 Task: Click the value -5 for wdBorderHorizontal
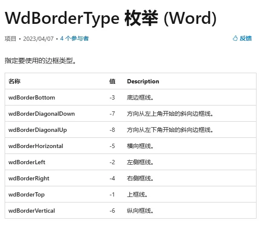pos(112,146)
